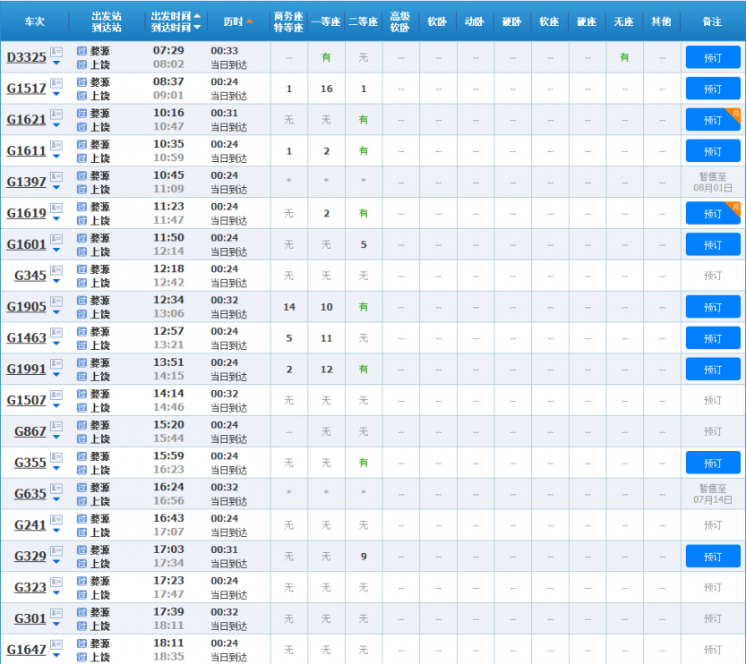Click the ID card icon beside G323
Viewport: 746px width, 664px height.
click(x=56, y=582)
